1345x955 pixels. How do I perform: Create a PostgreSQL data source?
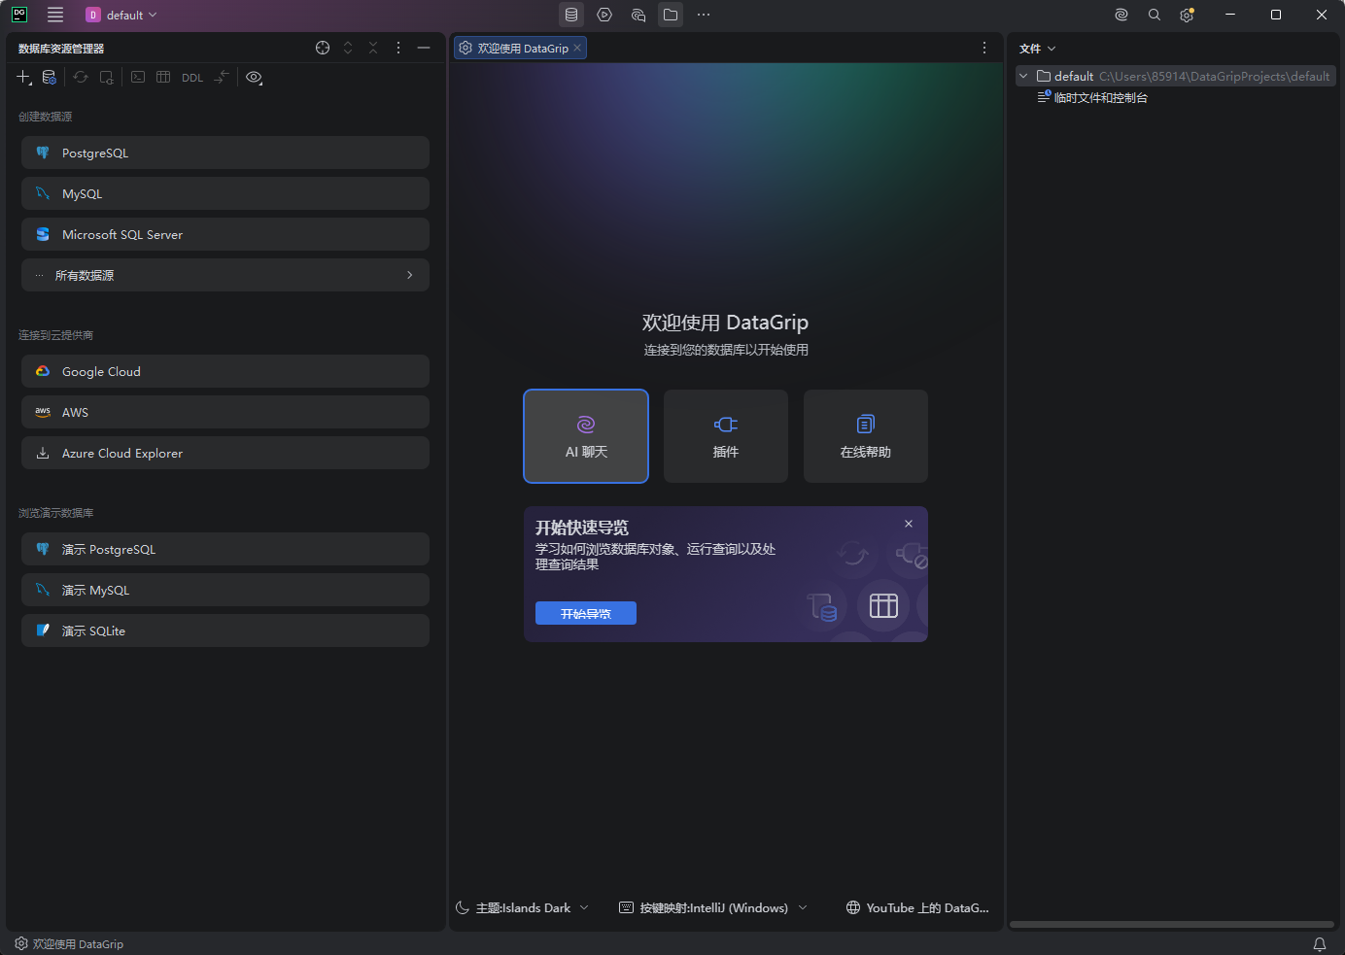225,153
